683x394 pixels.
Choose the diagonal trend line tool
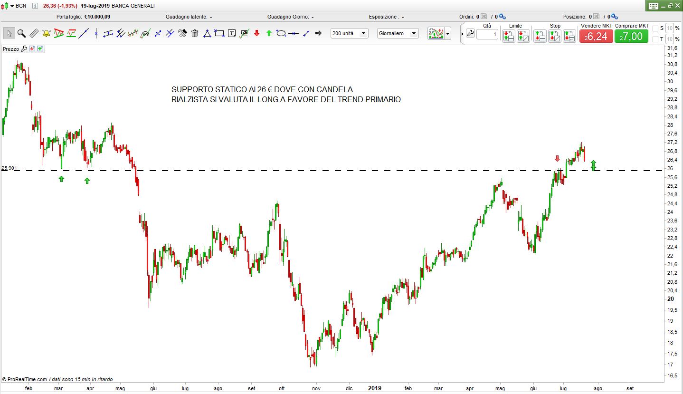point(84,33)
